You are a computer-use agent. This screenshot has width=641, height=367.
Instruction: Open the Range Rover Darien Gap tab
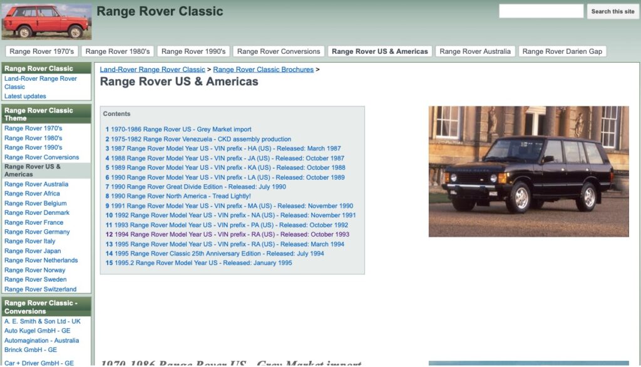click(x=562, y=51)
